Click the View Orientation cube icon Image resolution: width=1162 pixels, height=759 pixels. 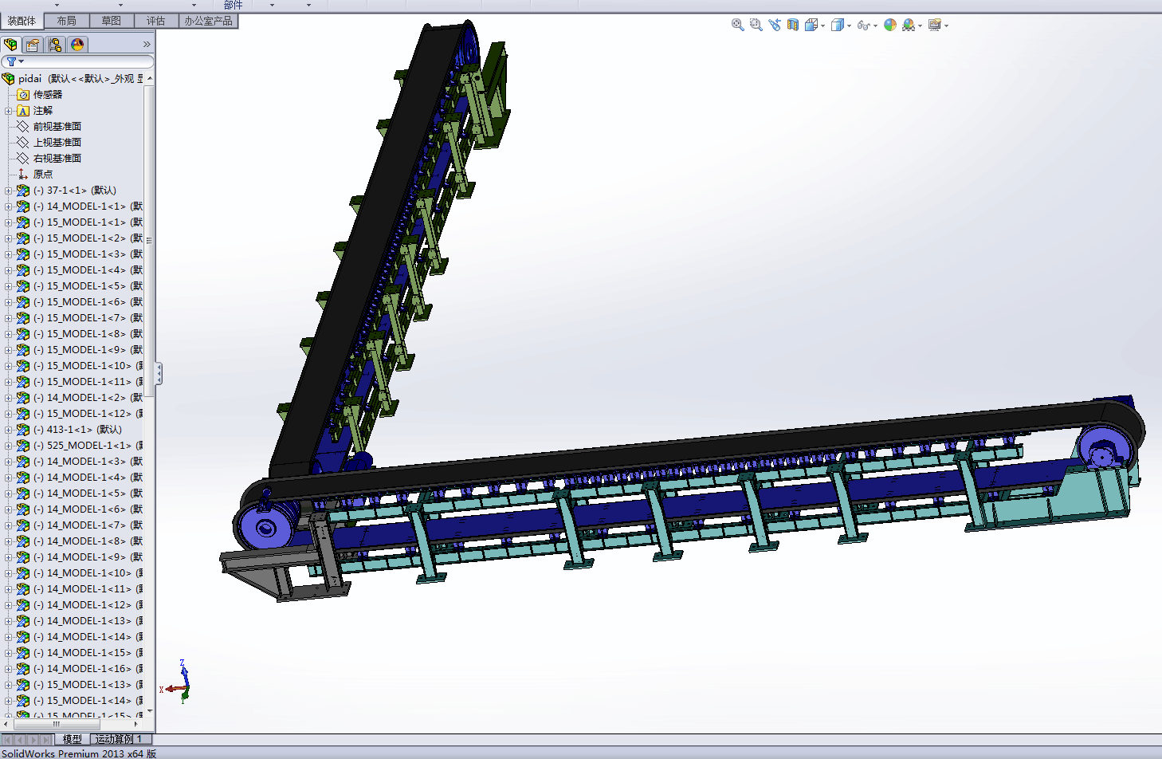(811, 25)
